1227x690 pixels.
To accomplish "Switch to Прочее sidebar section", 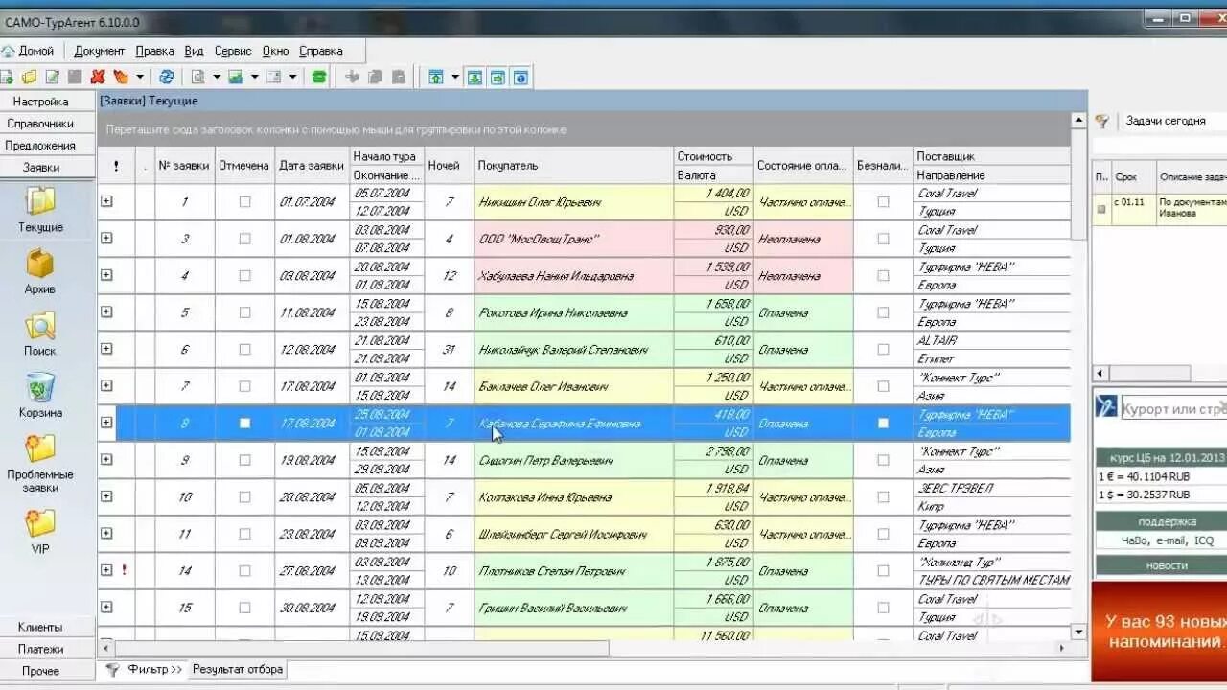I will point(40,671).
